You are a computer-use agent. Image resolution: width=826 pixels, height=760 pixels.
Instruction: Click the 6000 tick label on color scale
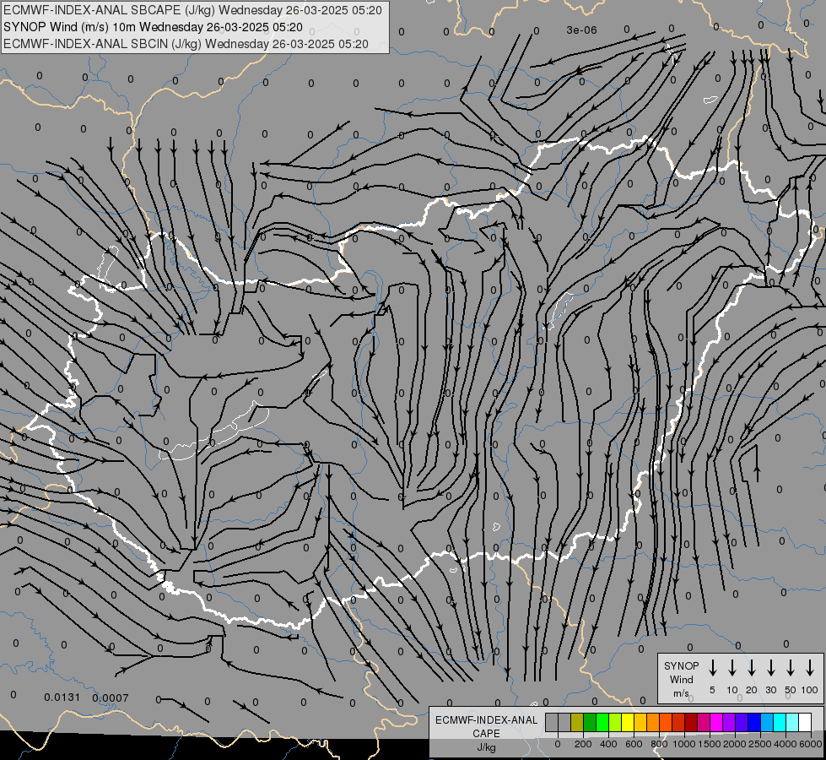point(811,744)
